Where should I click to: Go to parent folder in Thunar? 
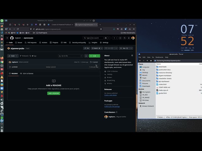coord(147,61)
